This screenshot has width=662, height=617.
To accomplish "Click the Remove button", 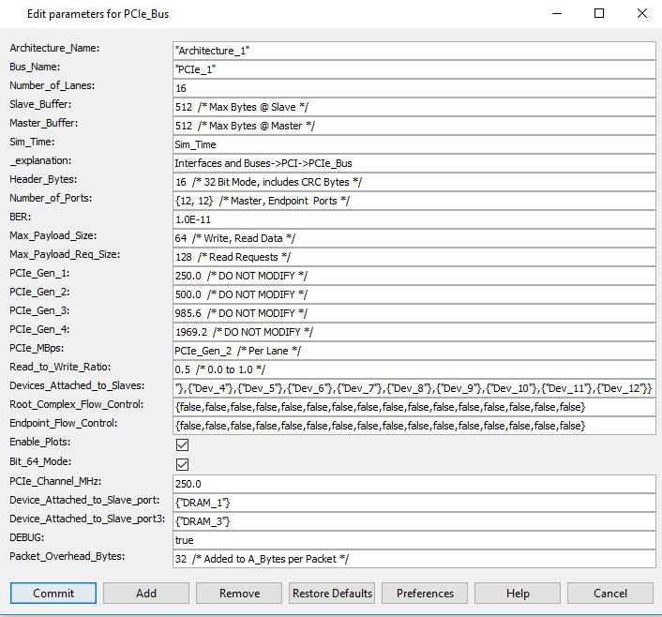I will pyautogui.click(x=239, y=593).
